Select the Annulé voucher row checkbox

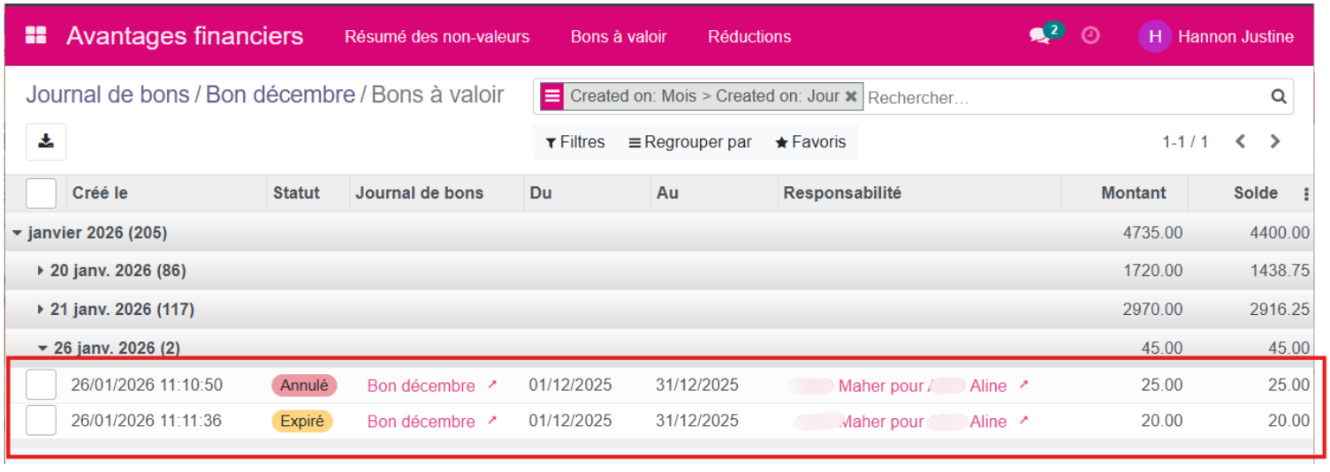tap(41, 385)
